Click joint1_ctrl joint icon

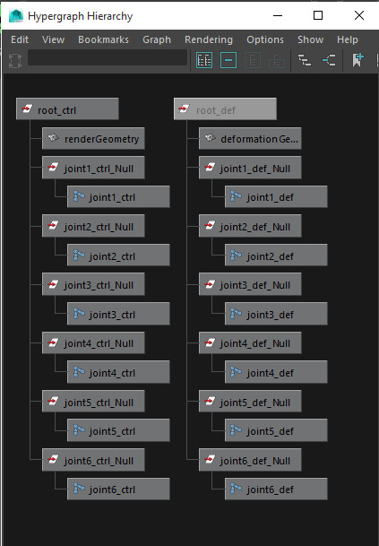[79, 196]
